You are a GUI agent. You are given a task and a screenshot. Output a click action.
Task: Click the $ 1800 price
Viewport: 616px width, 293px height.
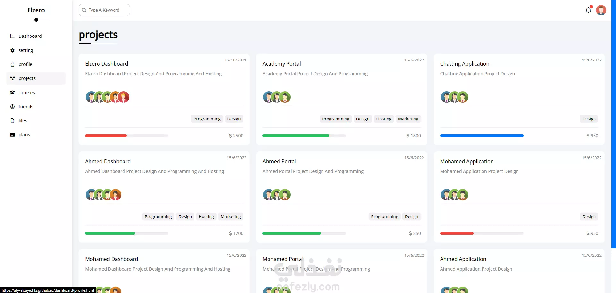tap(414, 136)
